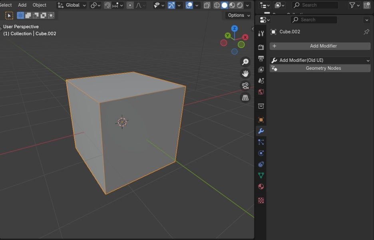This screenshot has width=374, height=240.
Task: Click the pan hand viewport icon
Action: pyautogui.click(x=245, y=73)
